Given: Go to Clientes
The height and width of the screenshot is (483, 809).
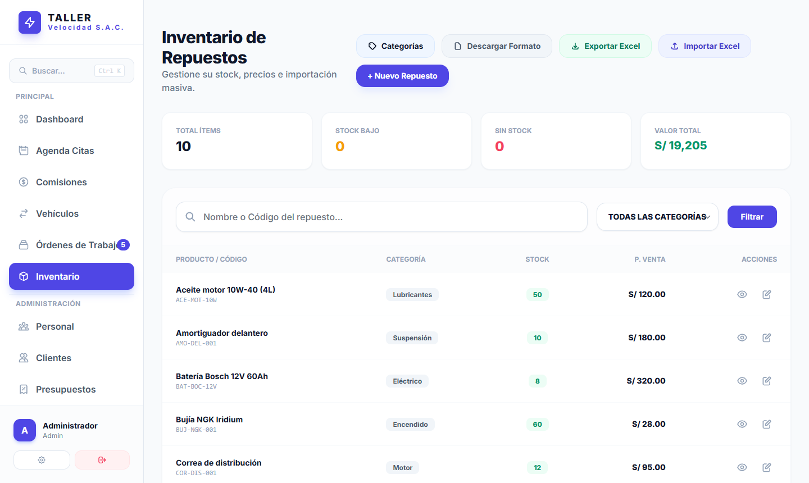Looking at the screenshot, I should tap(71, 358).
